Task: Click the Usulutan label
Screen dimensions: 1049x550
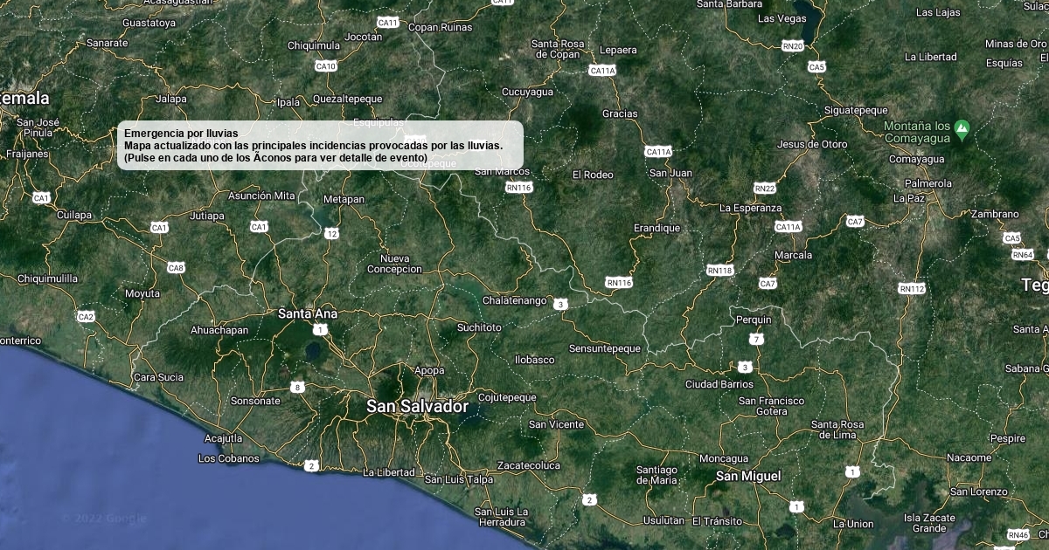Action: pos(663,520)
